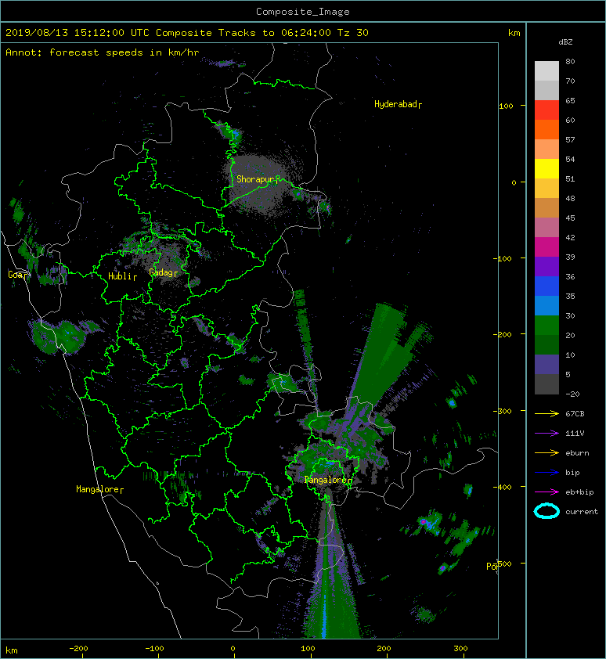Viewport: 606px width, 659px height.
Task: Select the Bangalore city label
Action: pyautogui.click(x=326, y=480)
